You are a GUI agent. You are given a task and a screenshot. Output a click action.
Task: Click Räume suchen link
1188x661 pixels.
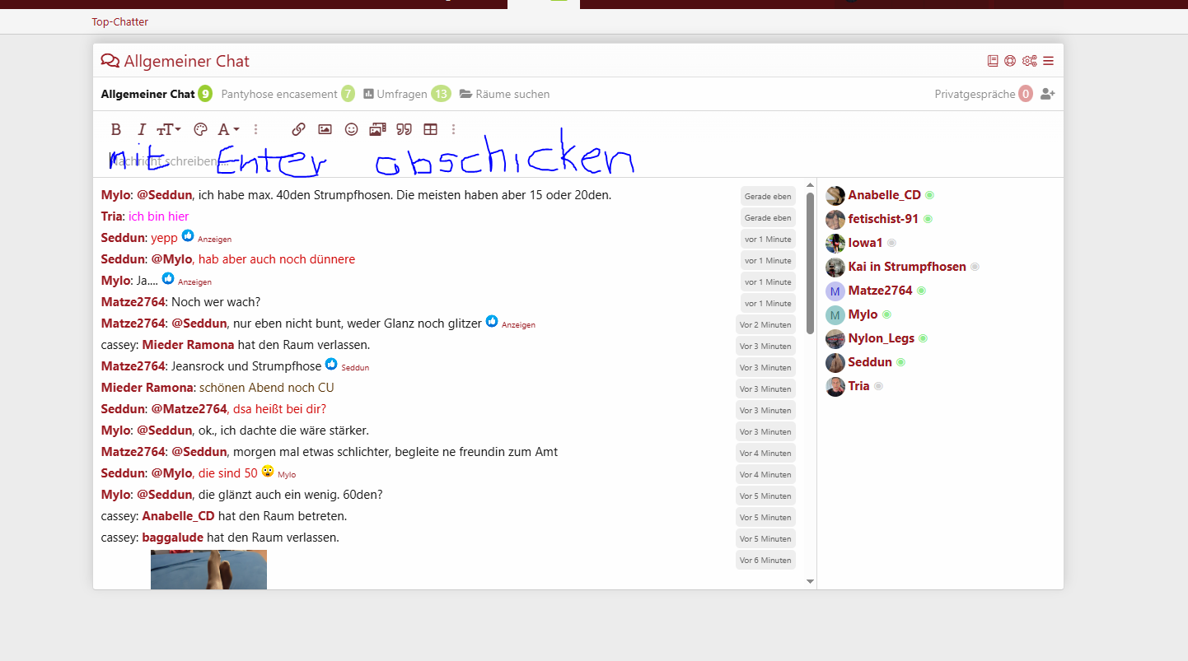tap(504, 94)
